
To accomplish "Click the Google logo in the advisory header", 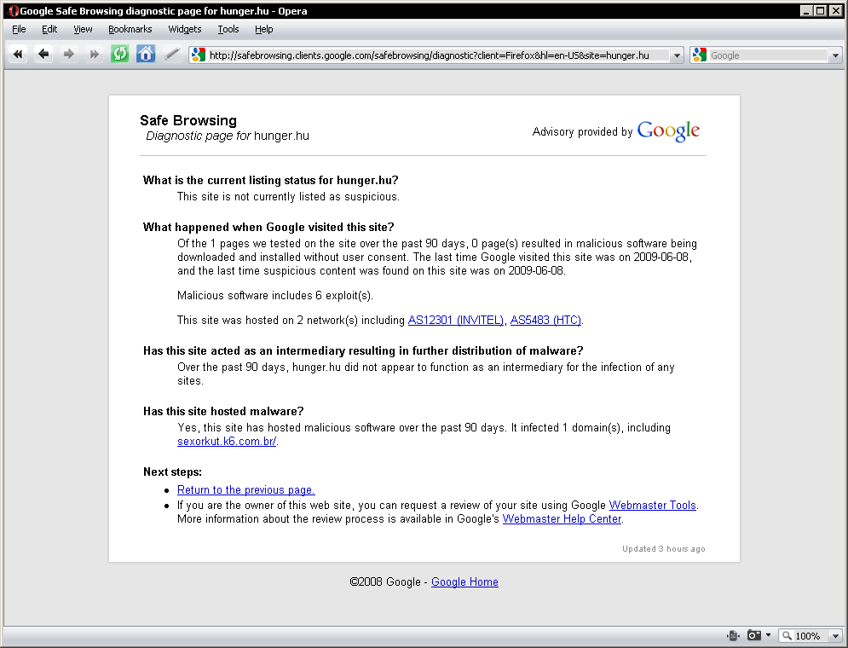I will (668, 131).
